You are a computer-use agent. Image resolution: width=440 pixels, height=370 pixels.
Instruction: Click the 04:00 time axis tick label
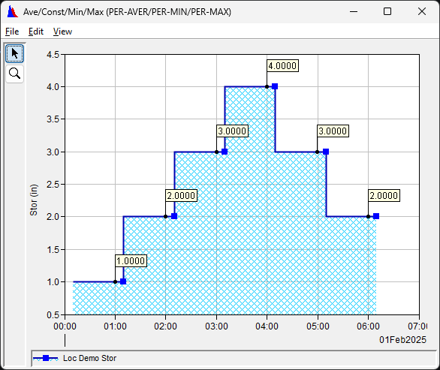click(267, 326)
